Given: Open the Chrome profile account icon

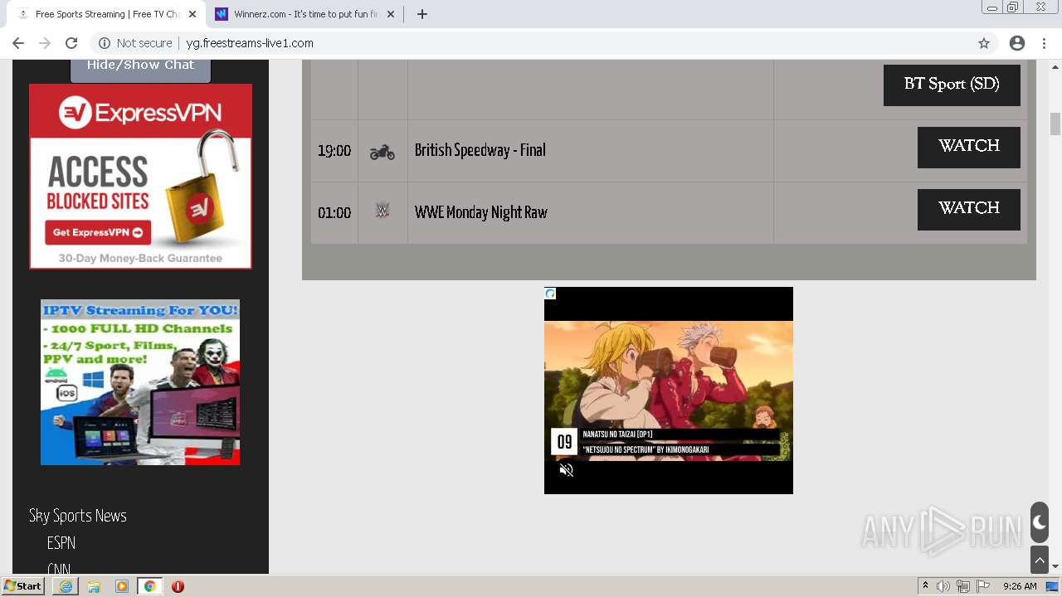Looking at the screenshot, I should pos(1017,43).
